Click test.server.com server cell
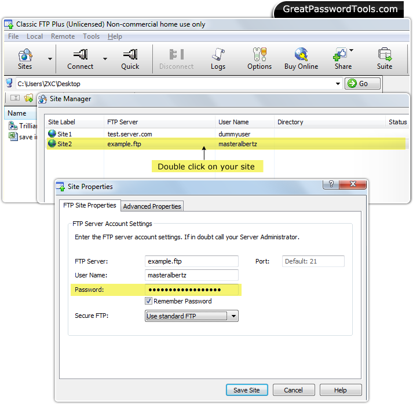The image size is (413, 404). (x=130, y=134)
